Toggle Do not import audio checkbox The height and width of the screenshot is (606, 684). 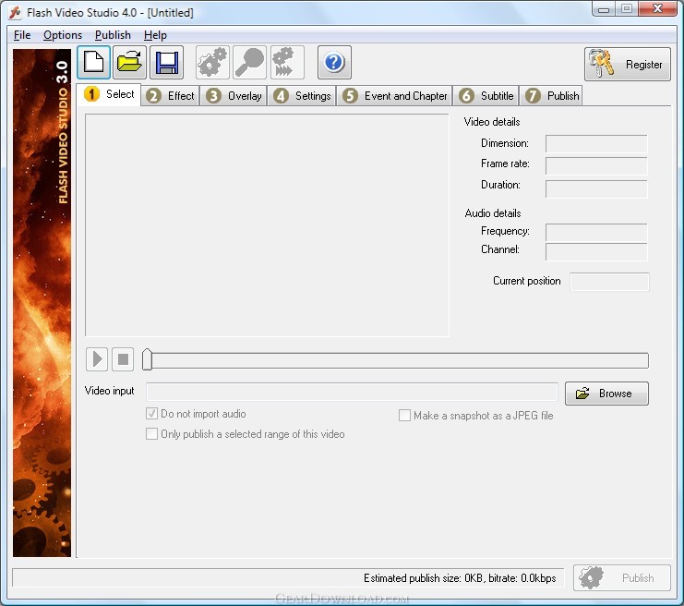click(x=151, y=414)
